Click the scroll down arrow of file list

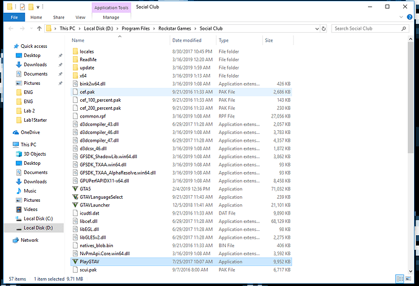(410, 271)
